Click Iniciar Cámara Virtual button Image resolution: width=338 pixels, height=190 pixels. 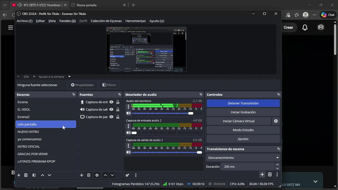(x=239, y=121)
